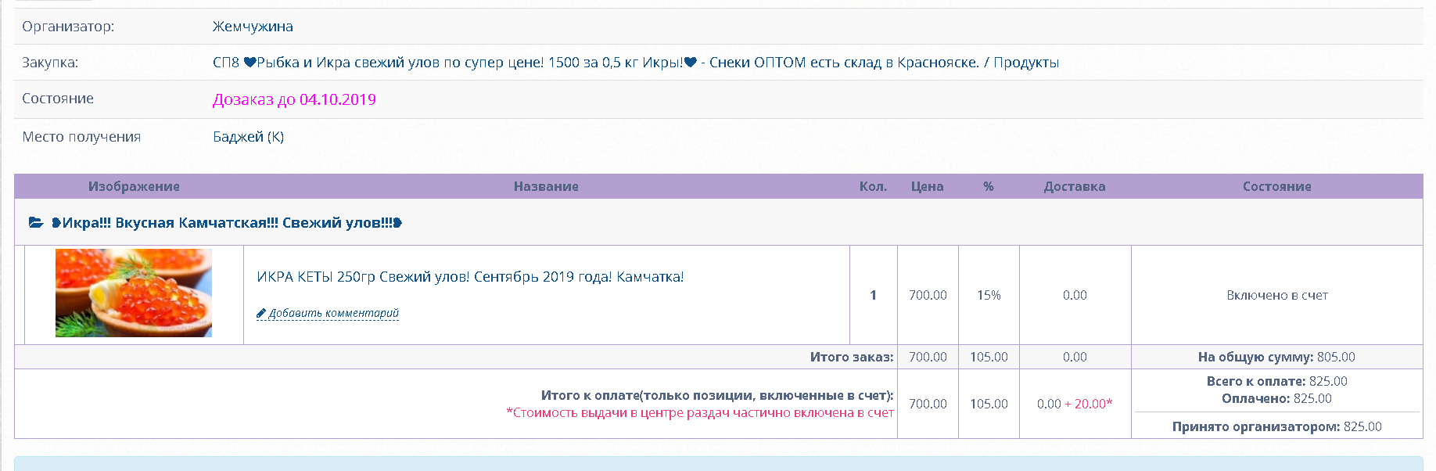Click the Изображение column header
Image resolution: width=1436 pixels, height=471 pixels.
point(134,186)
